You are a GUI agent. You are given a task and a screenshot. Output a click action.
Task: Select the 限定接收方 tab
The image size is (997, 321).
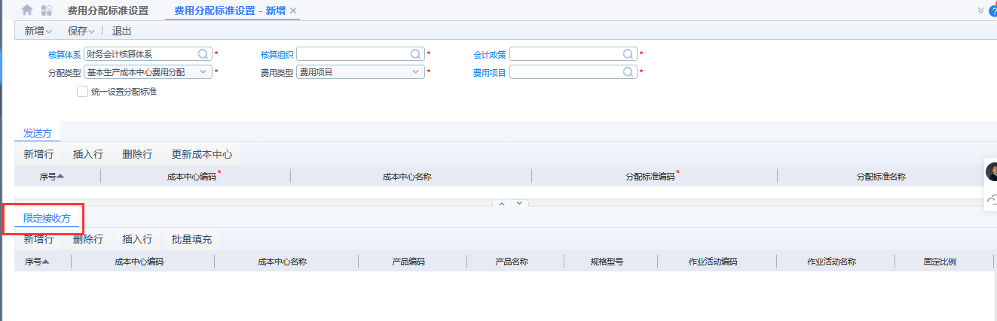coord(47,218)
